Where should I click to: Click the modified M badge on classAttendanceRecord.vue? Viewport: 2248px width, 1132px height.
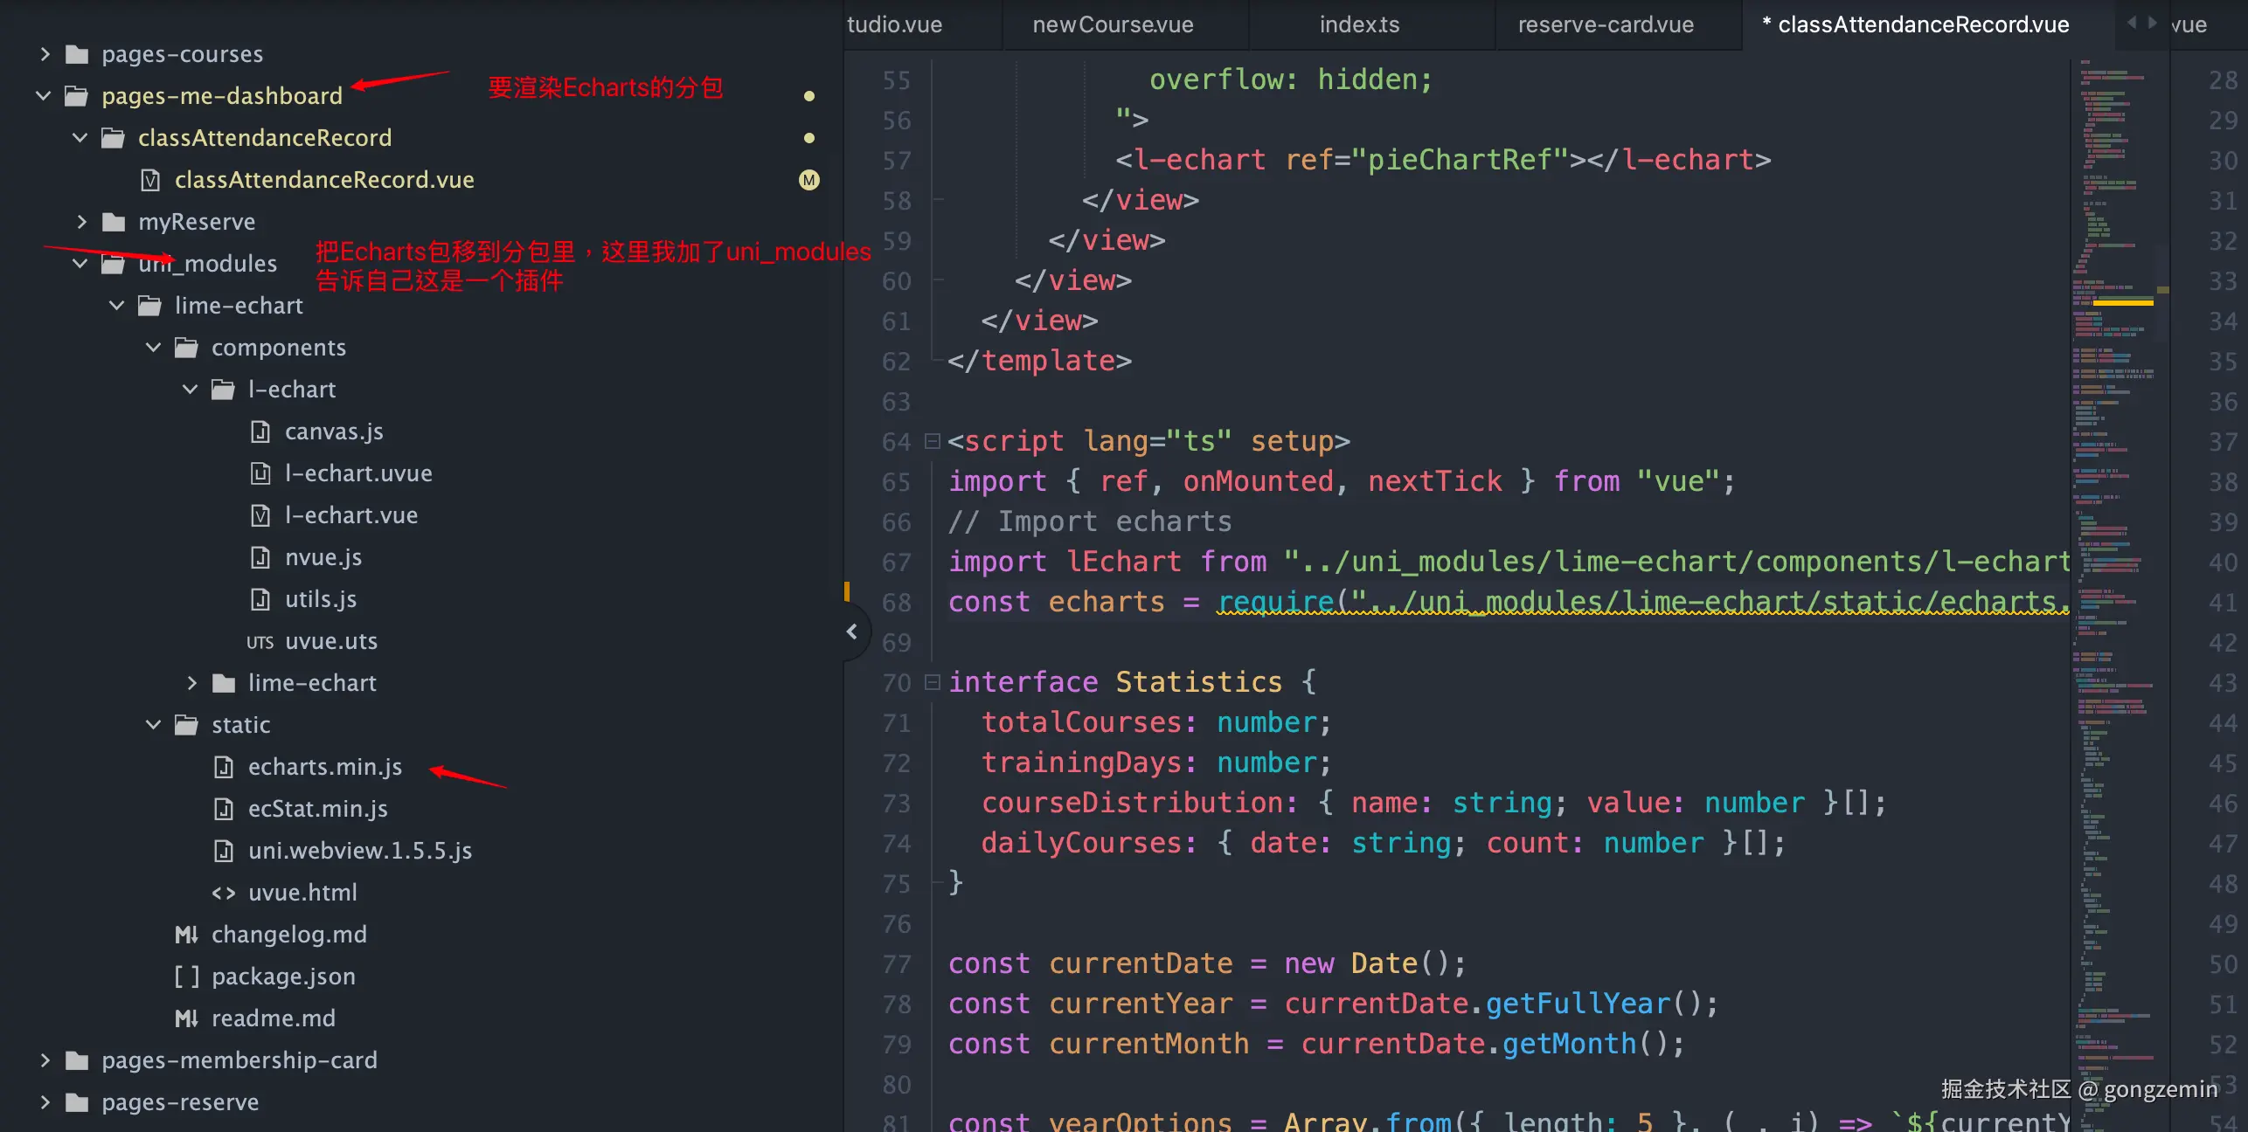click(809, 180)
